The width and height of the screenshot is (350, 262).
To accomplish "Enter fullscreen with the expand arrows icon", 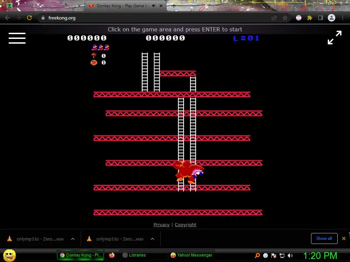I will (334, 38).
